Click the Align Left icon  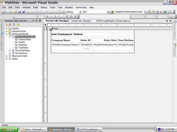point(67,16)
